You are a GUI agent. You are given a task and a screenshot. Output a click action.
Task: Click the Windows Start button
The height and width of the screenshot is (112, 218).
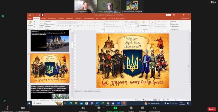point(29,103)
